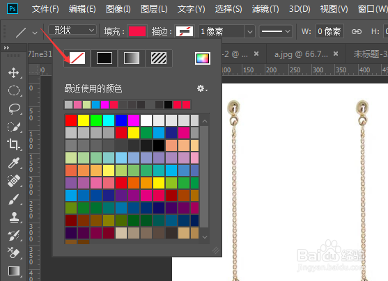Image resolution: width=388 pixels, height=281 pixels.
Task: Select the Elliptical Marquee tool
Action: tap(14, 90)
